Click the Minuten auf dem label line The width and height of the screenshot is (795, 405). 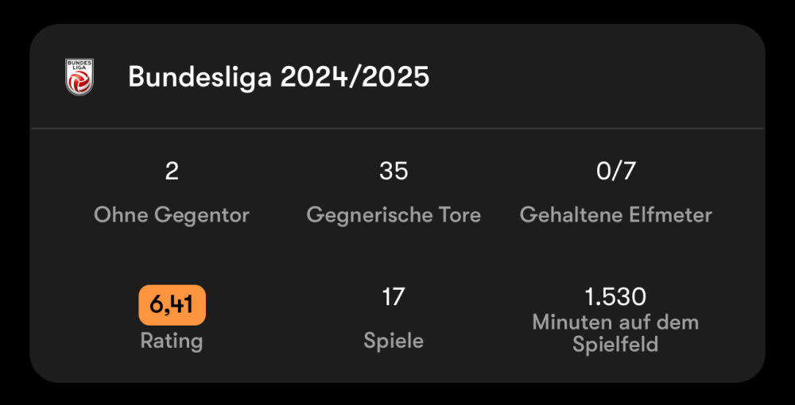(616, 322)
